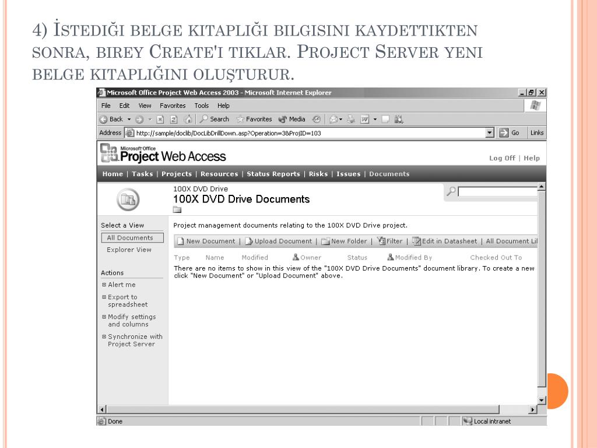Click inside the document search input field

[x=498, y=191]
